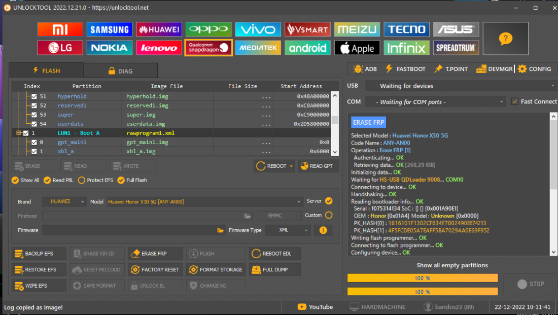
Task: Select the Qualcomm Snapdragon tile
Action: pos(208,48)
